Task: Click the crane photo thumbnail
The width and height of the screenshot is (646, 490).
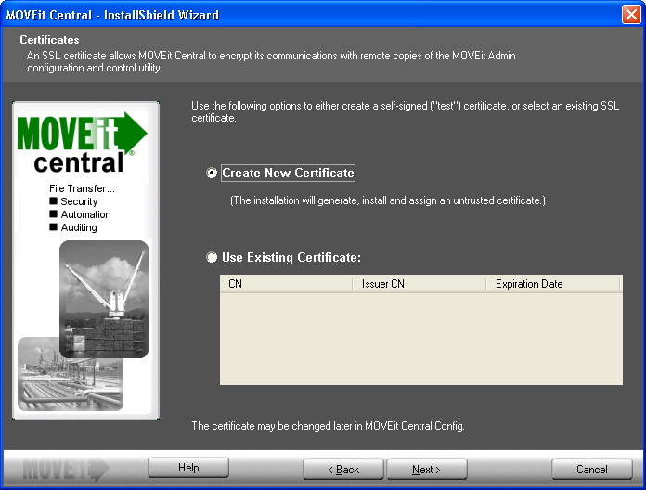Action: point(104,299)
